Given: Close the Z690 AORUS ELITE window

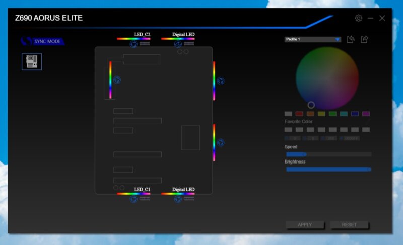Looking at the screenshot, I should [x=382, y=18].
